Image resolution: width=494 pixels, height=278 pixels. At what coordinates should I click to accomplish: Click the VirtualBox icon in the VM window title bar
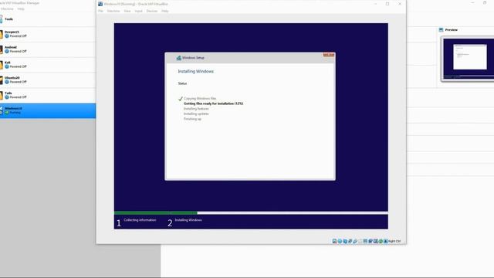pyautogui.click(x=100, y=4)
